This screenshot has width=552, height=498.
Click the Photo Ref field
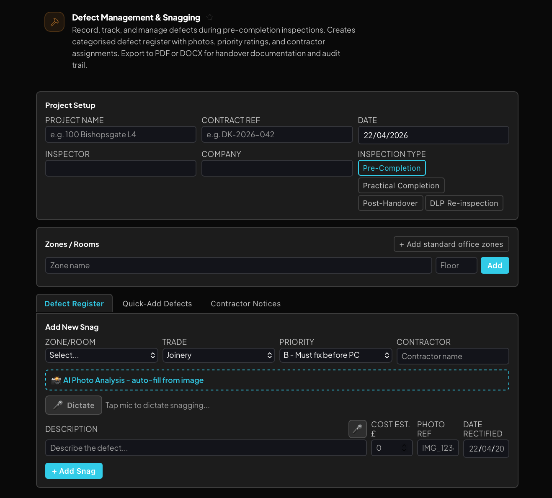[x=438, y=448]
